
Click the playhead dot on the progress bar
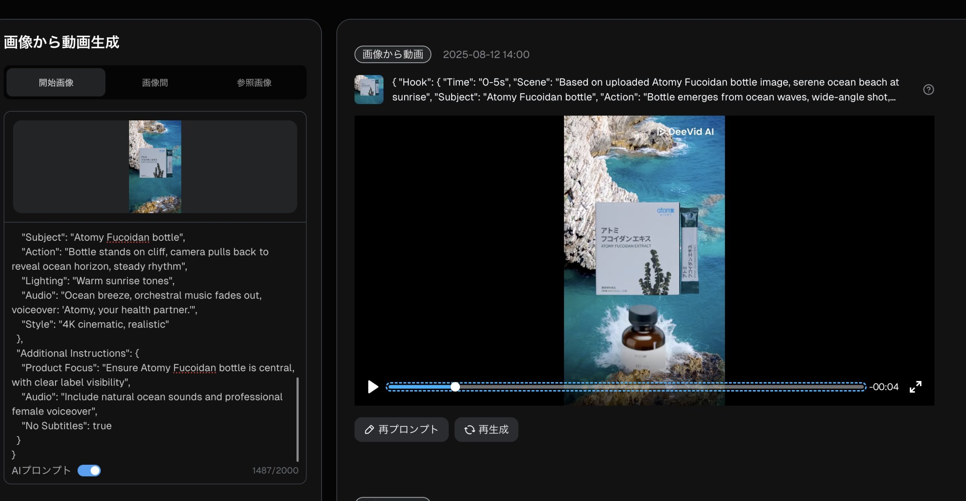456,387
